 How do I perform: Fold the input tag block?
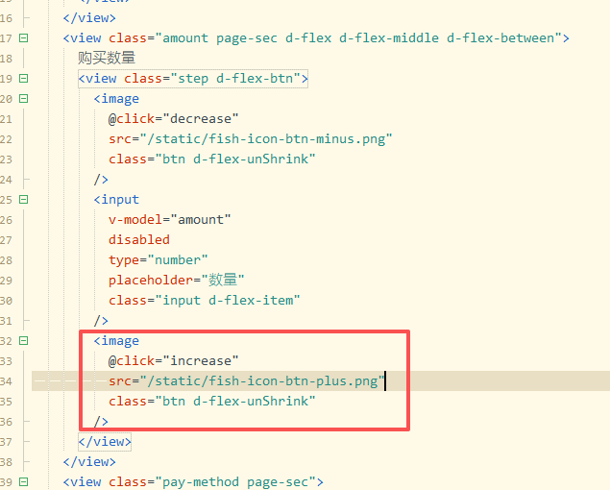[24, 200]
